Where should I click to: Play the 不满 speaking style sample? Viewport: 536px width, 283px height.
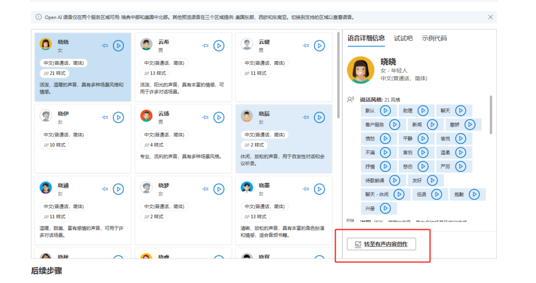(385, 152)
